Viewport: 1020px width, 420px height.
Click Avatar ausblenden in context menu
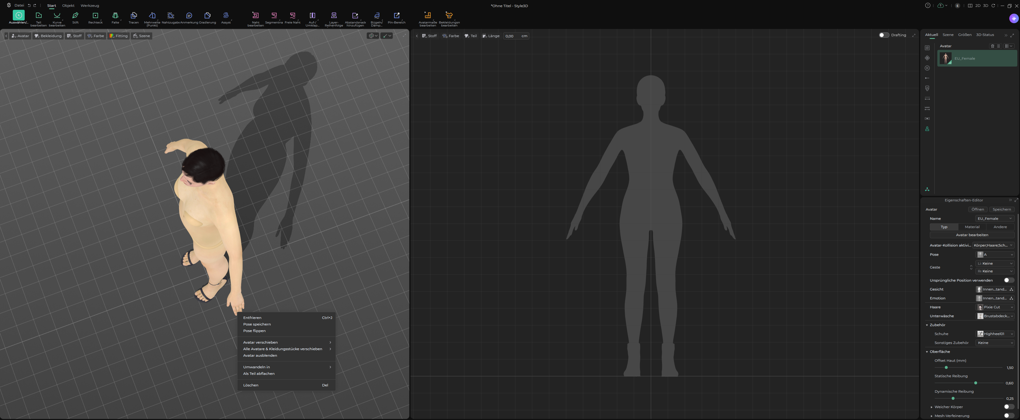coord(260,355)
